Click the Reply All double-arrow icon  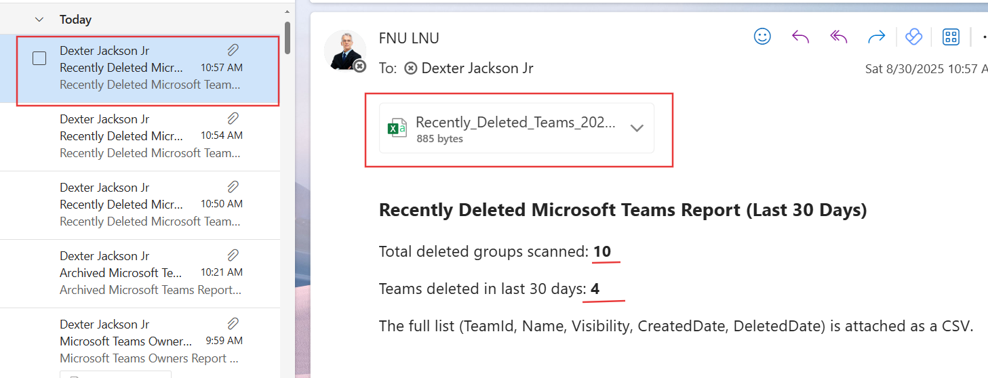point(839,37)
